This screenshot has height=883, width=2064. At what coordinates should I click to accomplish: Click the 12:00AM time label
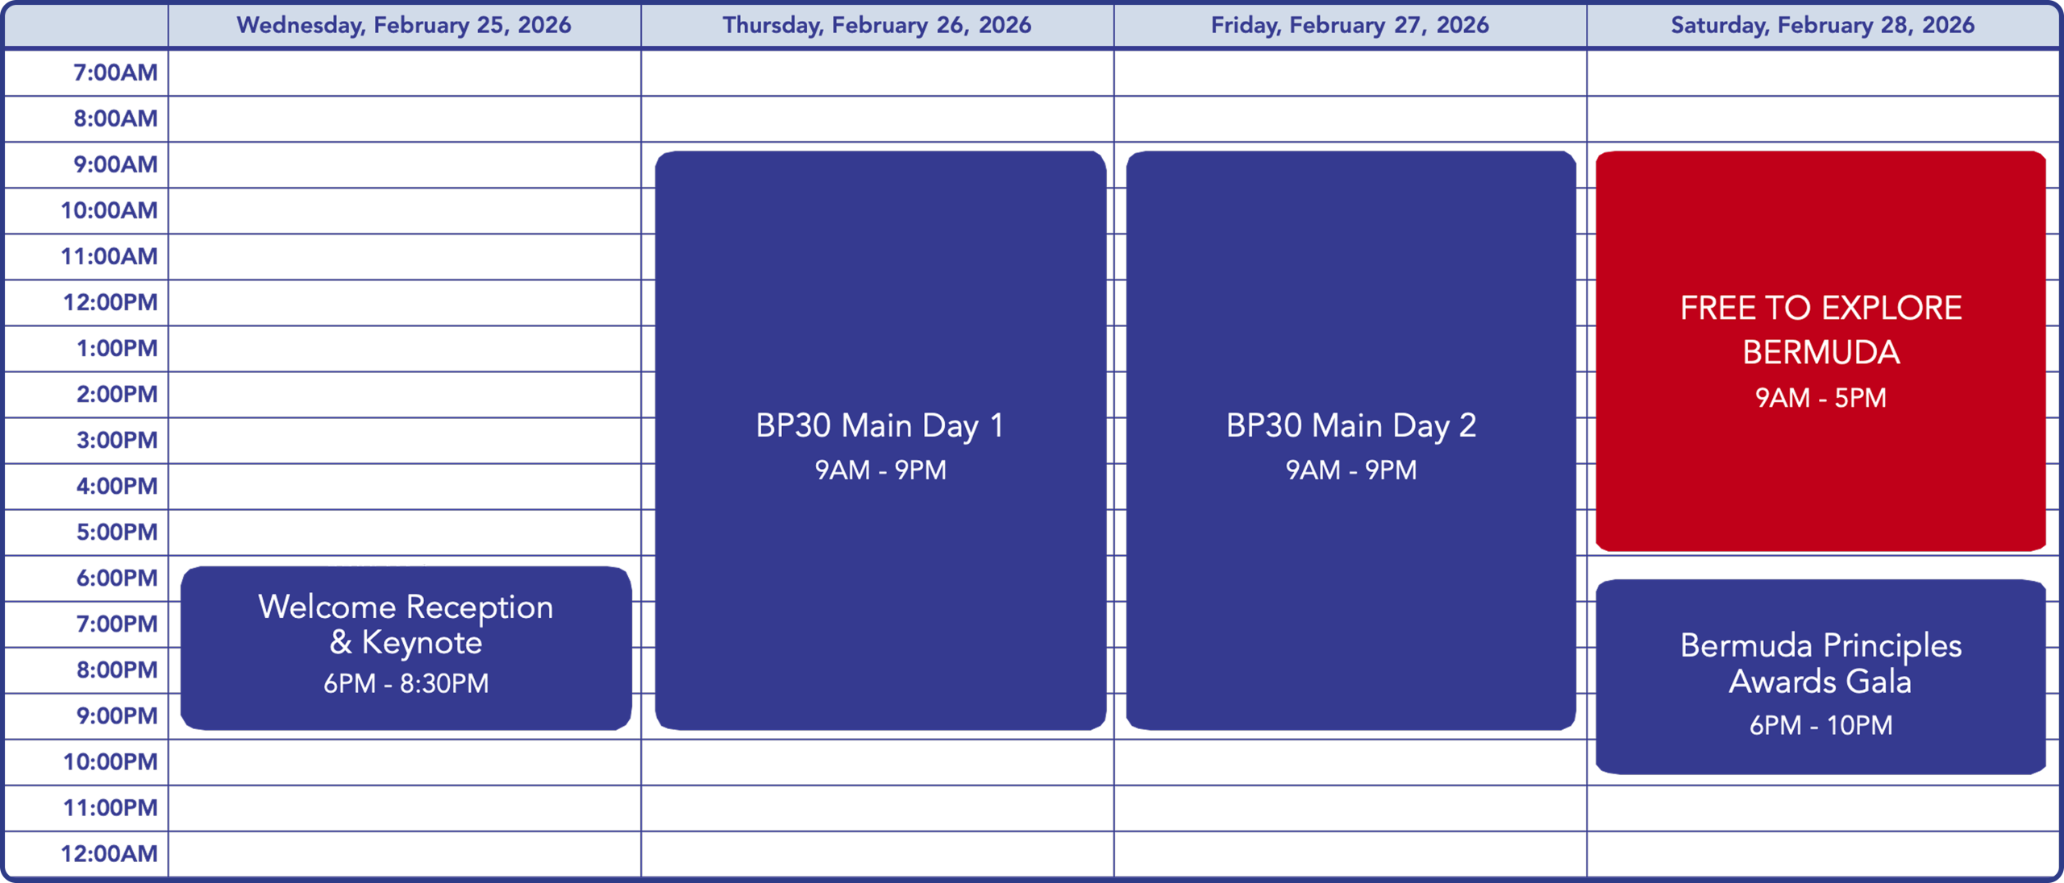(x=110, y=853)
